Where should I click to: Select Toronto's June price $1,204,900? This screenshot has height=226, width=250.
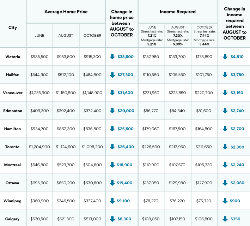coord(39,147)
